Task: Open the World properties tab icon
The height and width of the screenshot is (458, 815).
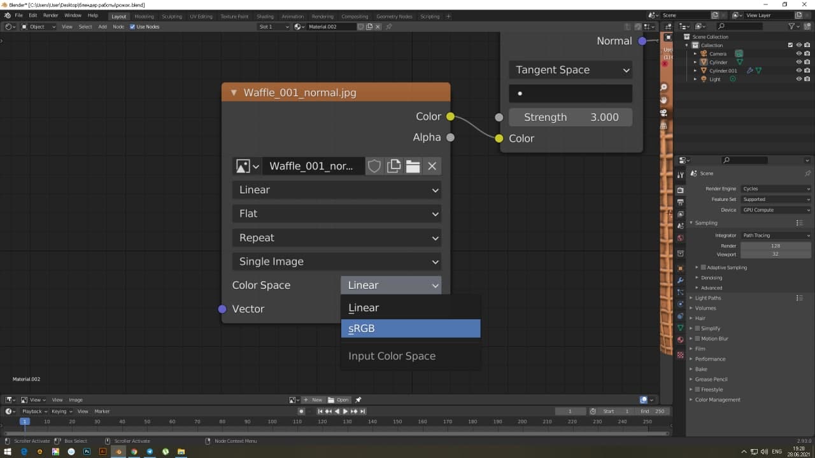Action: click(x=680, y=238)
